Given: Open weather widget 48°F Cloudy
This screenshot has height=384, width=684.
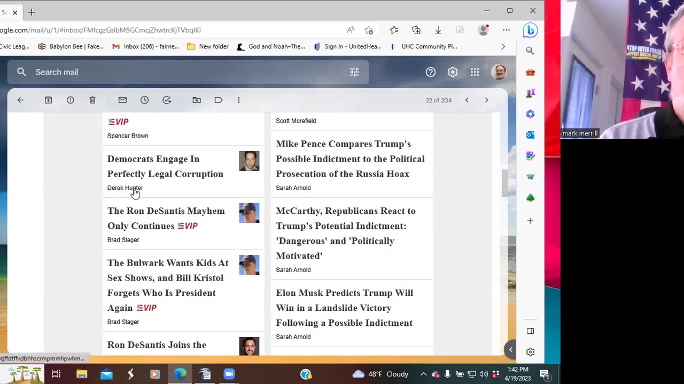Looking at the screenshot, I should coord(380,374).
